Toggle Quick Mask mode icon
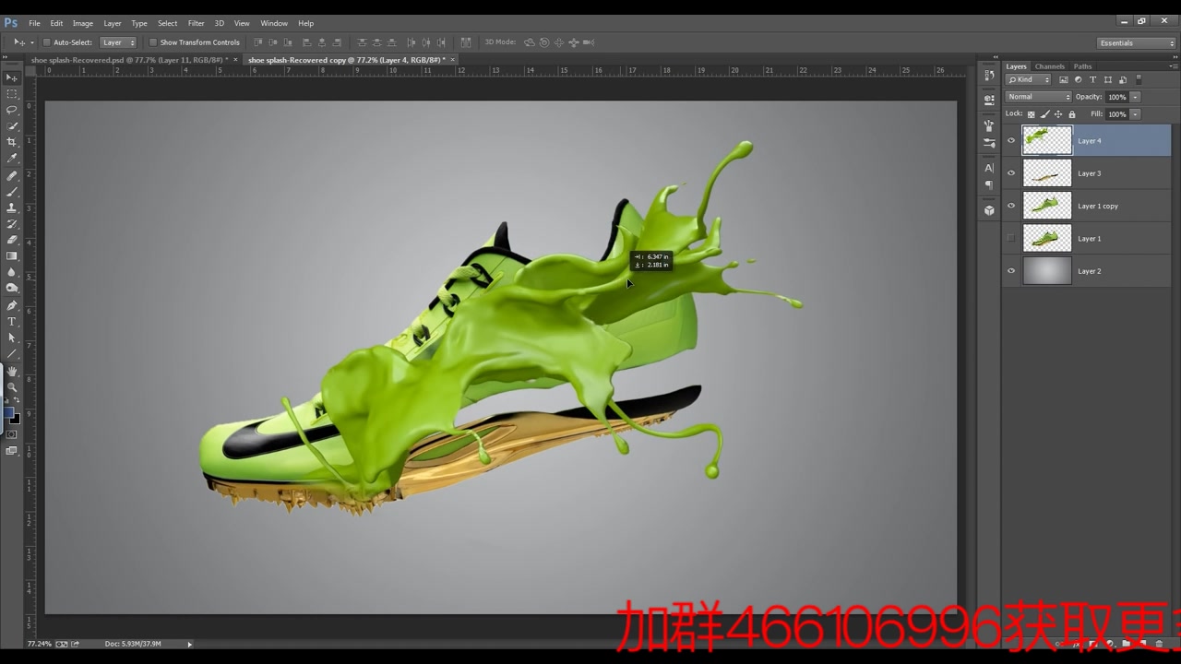This screenshot has width=1181, height=664. (x=12, y=434)
